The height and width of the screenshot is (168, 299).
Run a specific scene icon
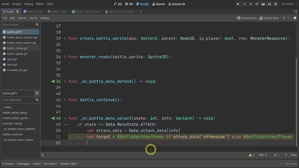(270, 4)
